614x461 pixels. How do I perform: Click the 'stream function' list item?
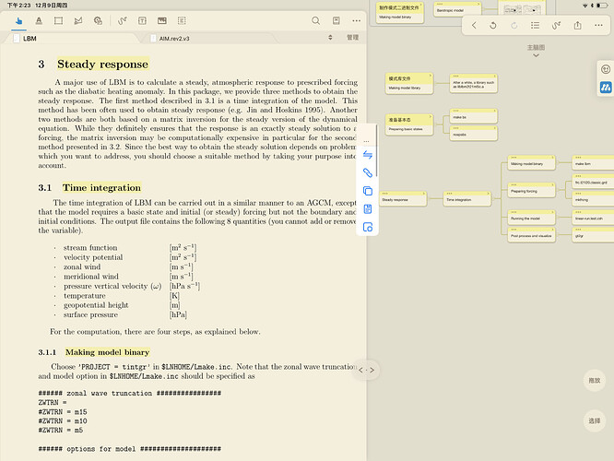coord(90,247)
